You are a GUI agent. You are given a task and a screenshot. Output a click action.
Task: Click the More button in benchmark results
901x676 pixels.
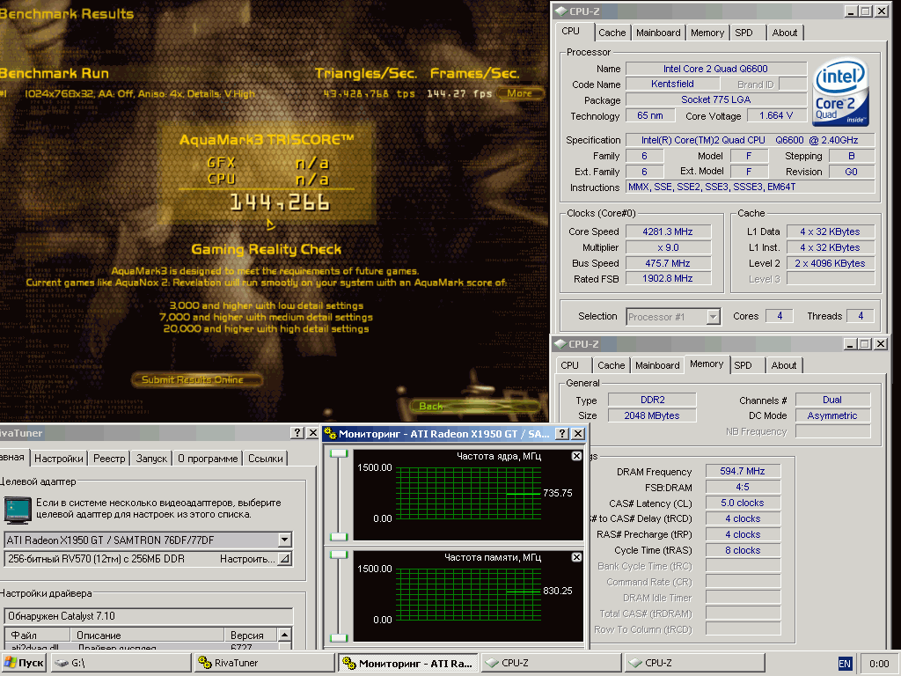tap(519, 93)
